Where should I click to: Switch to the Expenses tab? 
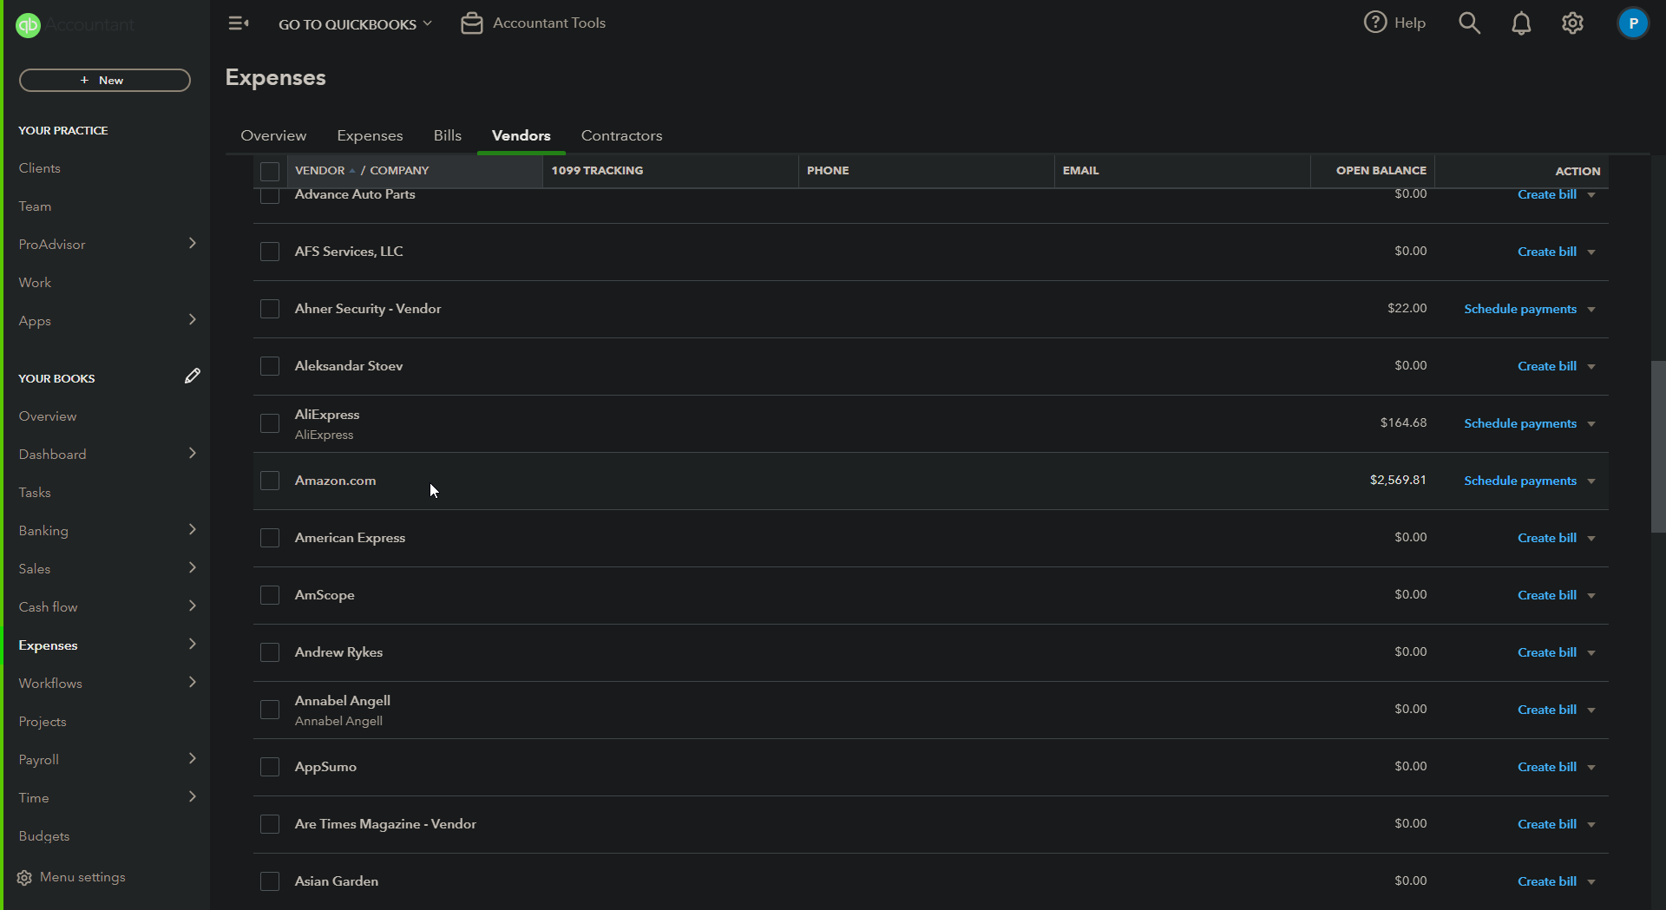[370, 135]
